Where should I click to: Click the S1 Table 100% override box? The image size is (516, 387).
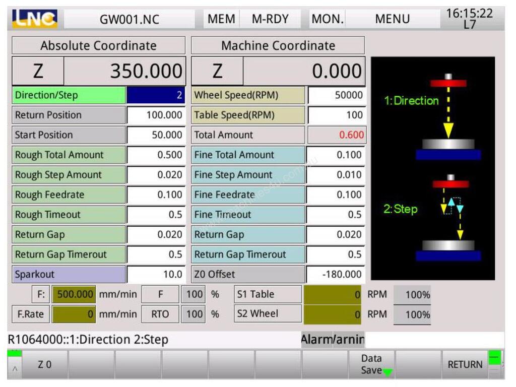412,295
